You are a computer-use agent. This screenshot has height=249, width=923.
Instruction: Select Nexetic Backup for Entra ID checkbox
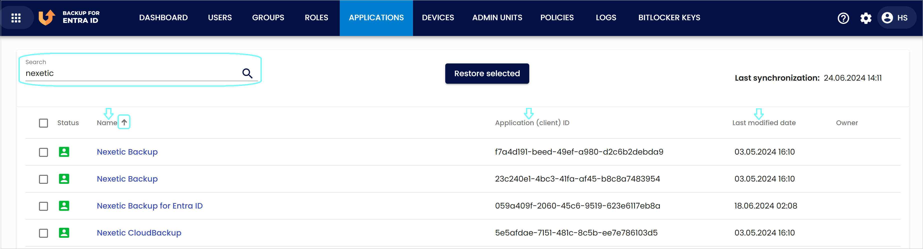point(43,206)
